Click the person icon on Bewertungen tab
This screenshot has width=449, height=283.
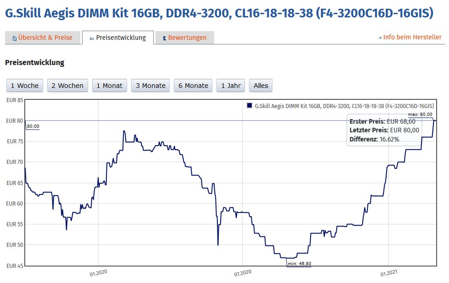coord(165,38)
